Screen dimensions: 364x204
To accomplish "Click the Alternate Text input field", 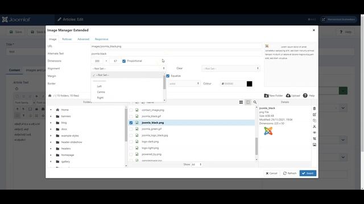I will 176,54.
